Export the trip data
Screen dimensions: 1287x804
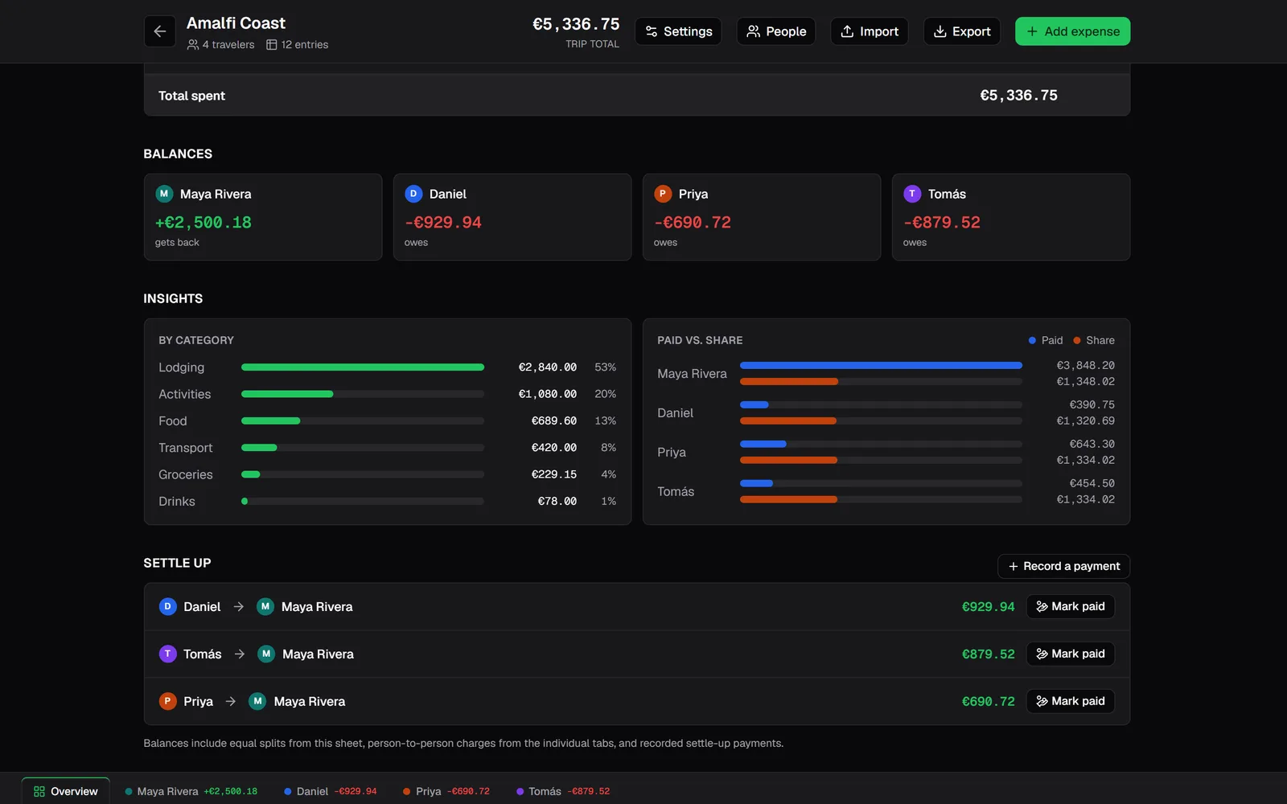962,31
